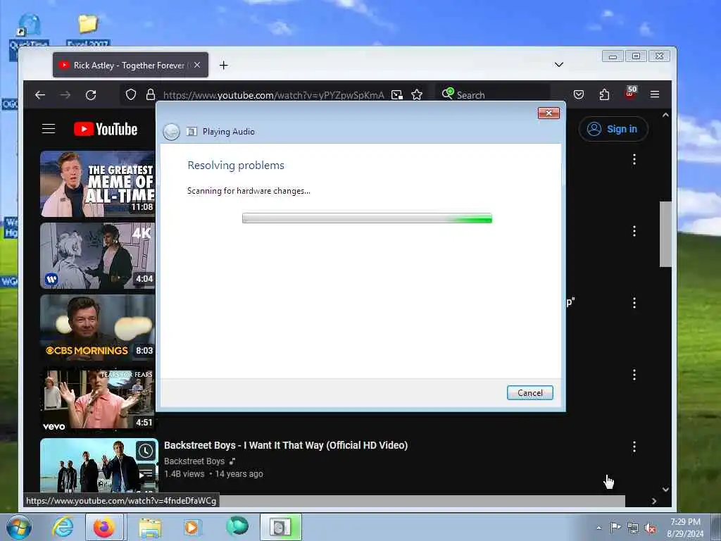Viewport: 721px width, 541px height.
Task: Open Windows Explorer folder in taskbar
Action: click(150, 528)
